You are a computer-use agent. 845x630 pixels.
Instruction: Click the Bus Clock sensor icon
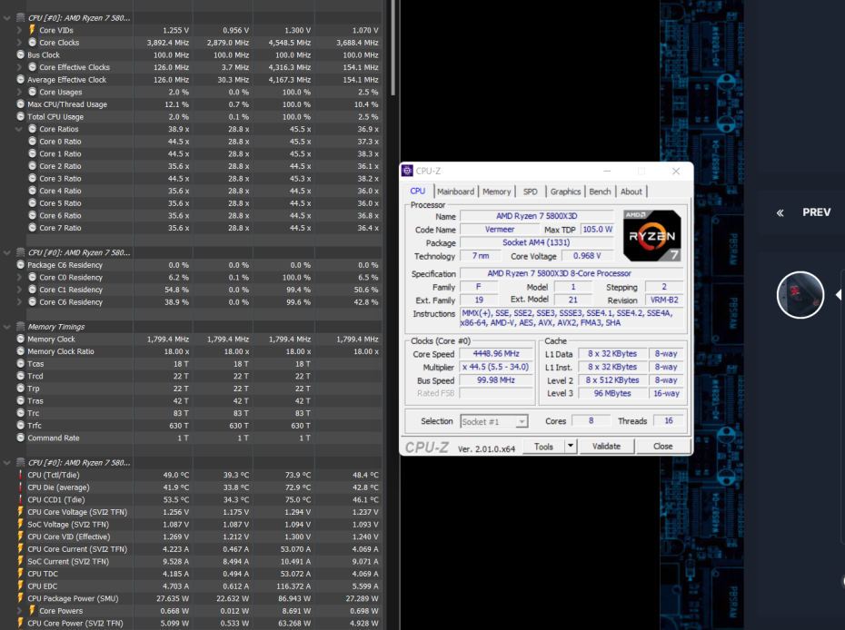point(21,54)
